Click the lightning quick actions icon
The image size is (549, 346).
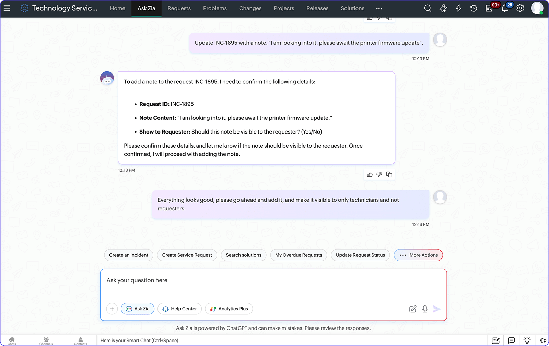tap(458, 8)
